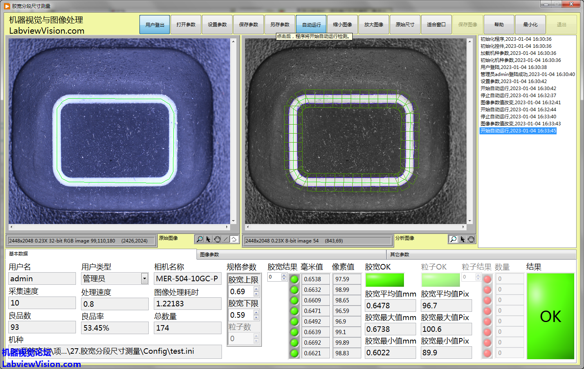
Task: Select the highlighted 开始自动运行 log entry
Action: pyautogui.click(x=518, y=131)
